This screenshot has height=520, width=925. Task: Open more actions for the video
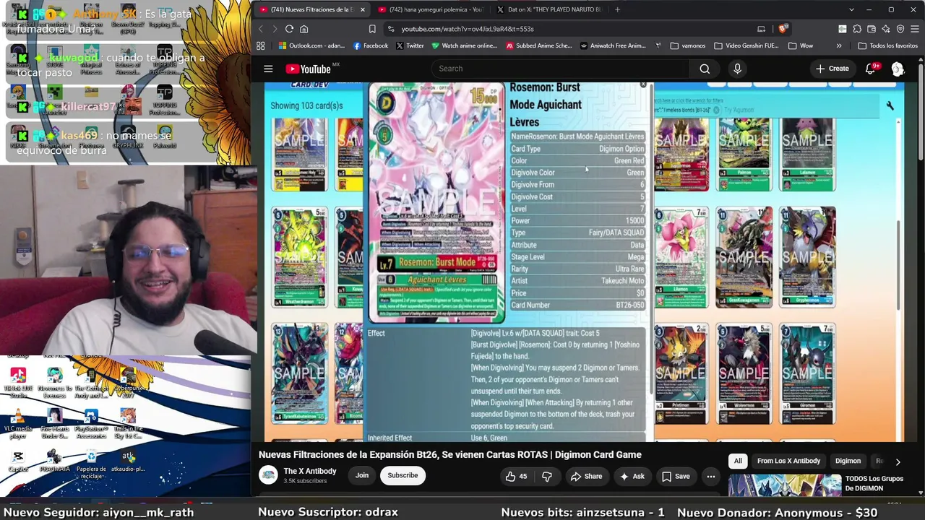711,476
